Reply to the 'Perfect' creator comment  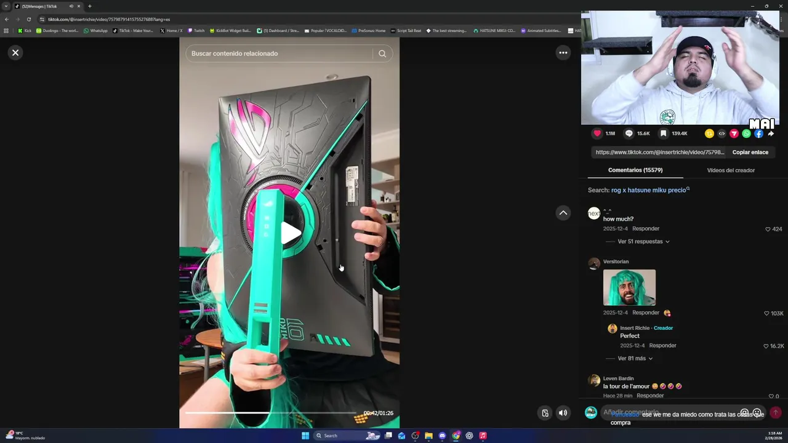click(x=662, y=346)
